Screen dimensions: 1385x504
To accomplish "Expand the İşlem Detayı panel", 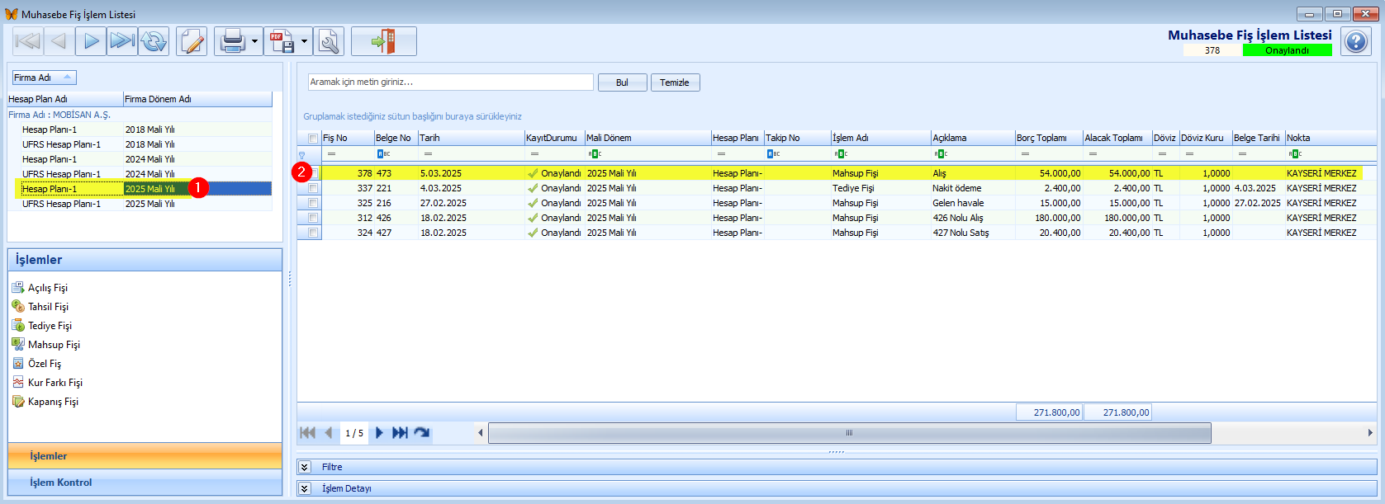I will (x=305, y=488).
